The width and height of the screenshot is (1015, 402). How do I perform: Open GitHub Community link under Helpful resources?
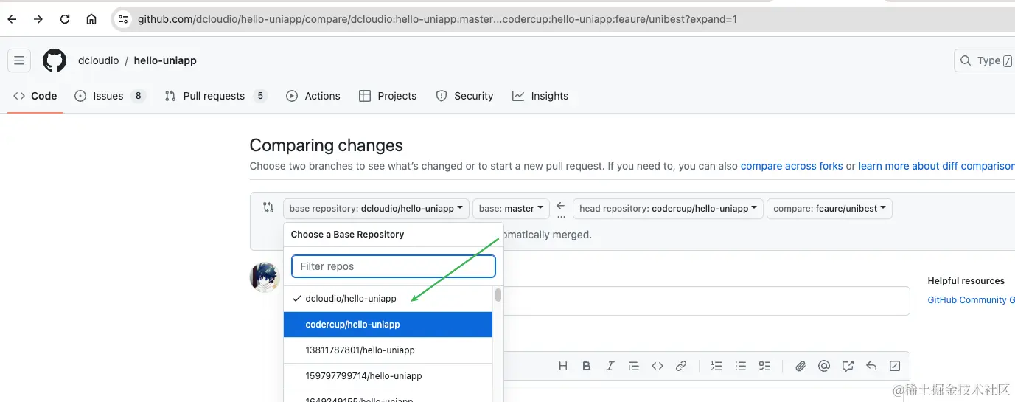pyautogui.click(x=971, y=300)
